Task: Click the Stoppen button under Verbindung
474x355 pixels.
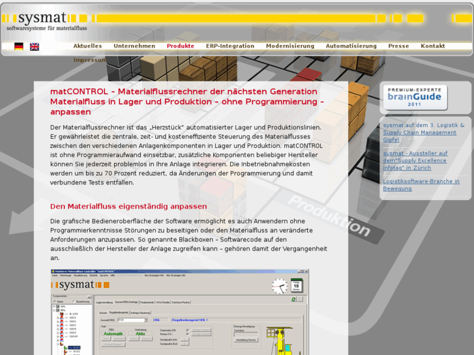Action: point(147,339)
